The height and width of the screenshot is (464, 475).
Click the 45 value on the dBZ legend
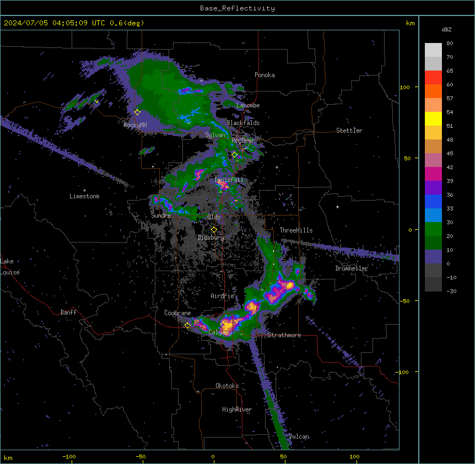pyautogui.click(x=450, y=154)
